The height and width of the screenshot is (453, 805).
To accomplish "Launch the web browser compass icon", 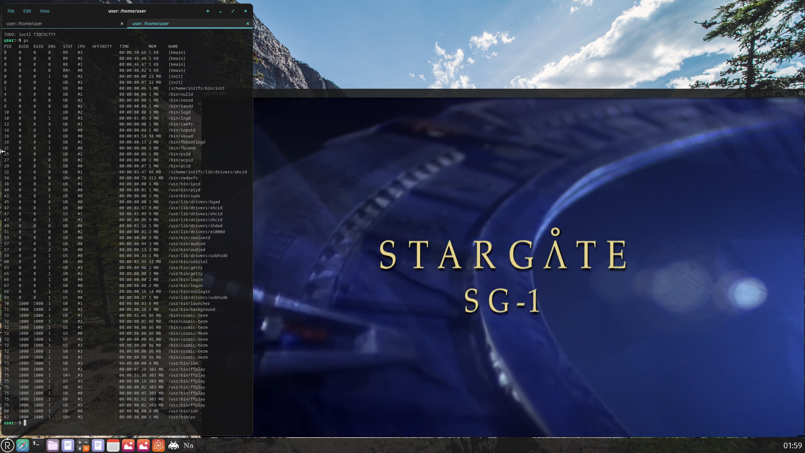I will tap(23, 445).
